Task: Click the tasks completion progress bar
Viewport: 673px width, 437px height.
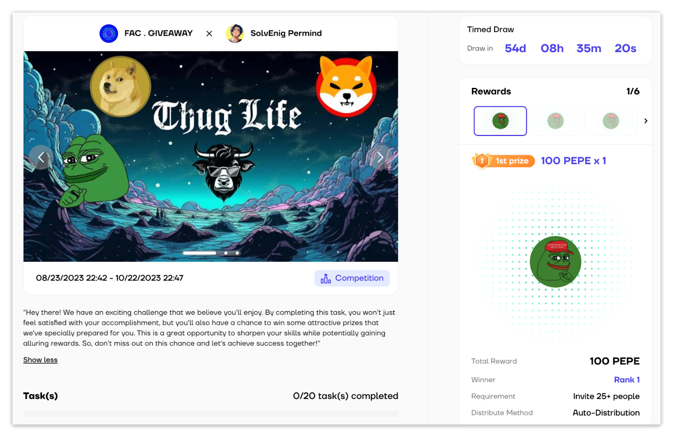Action: (211, 414)
